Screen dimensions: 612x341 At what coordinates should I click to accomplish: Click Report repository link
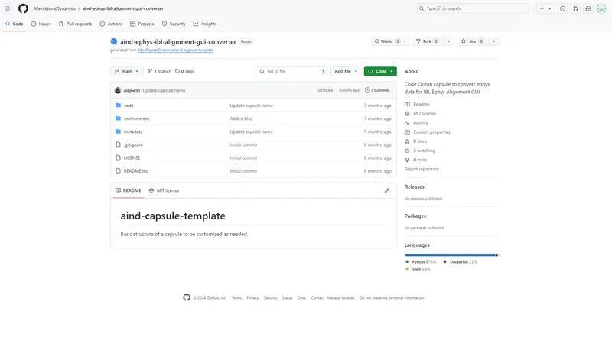click(422, 169)
